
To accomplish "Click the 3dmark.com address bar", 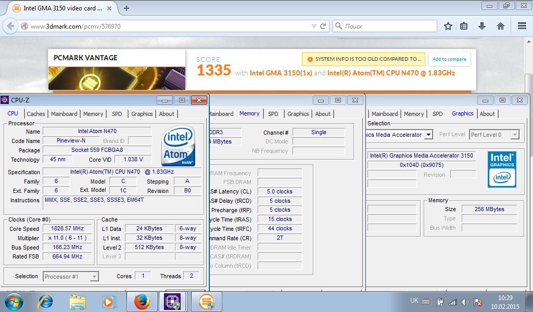I will [x=170, y=26].
